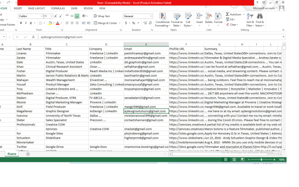Open Find & Select menu
299x187 pixels.
point(260,20)
